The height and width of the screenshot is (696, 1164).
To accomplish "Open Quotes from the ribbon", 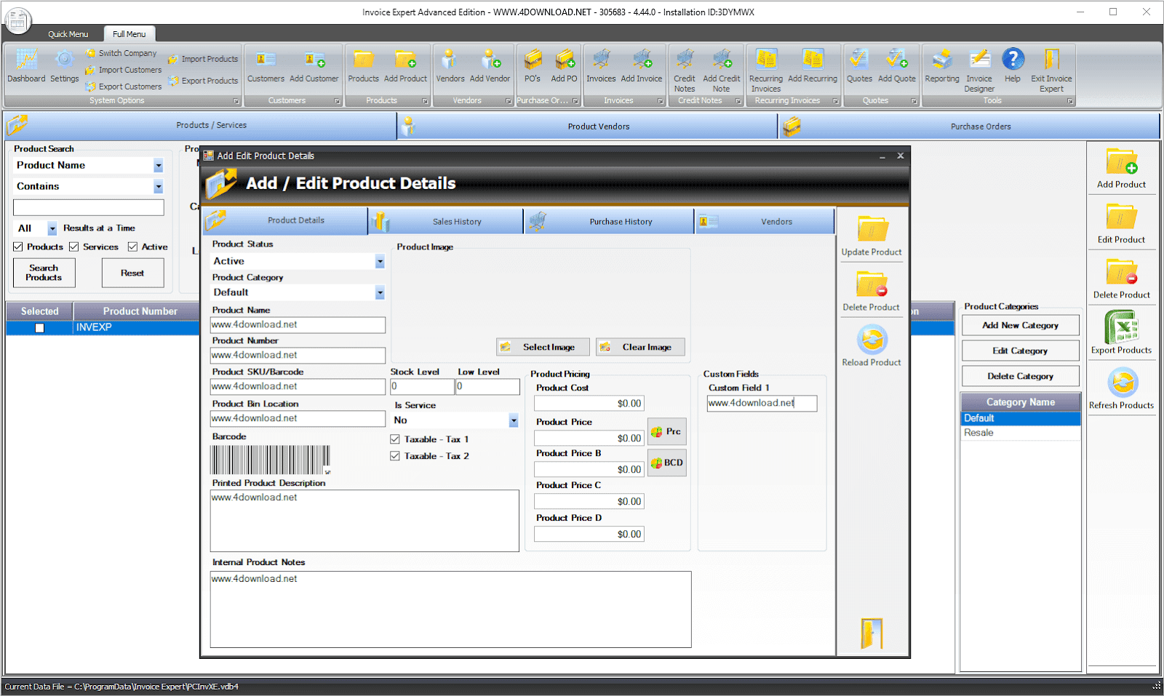I will [x=859, y=65].
